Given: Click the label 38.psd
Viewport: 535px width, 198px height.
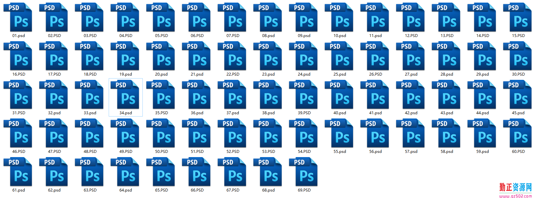Looking at the screenshot, I should 268,113.
